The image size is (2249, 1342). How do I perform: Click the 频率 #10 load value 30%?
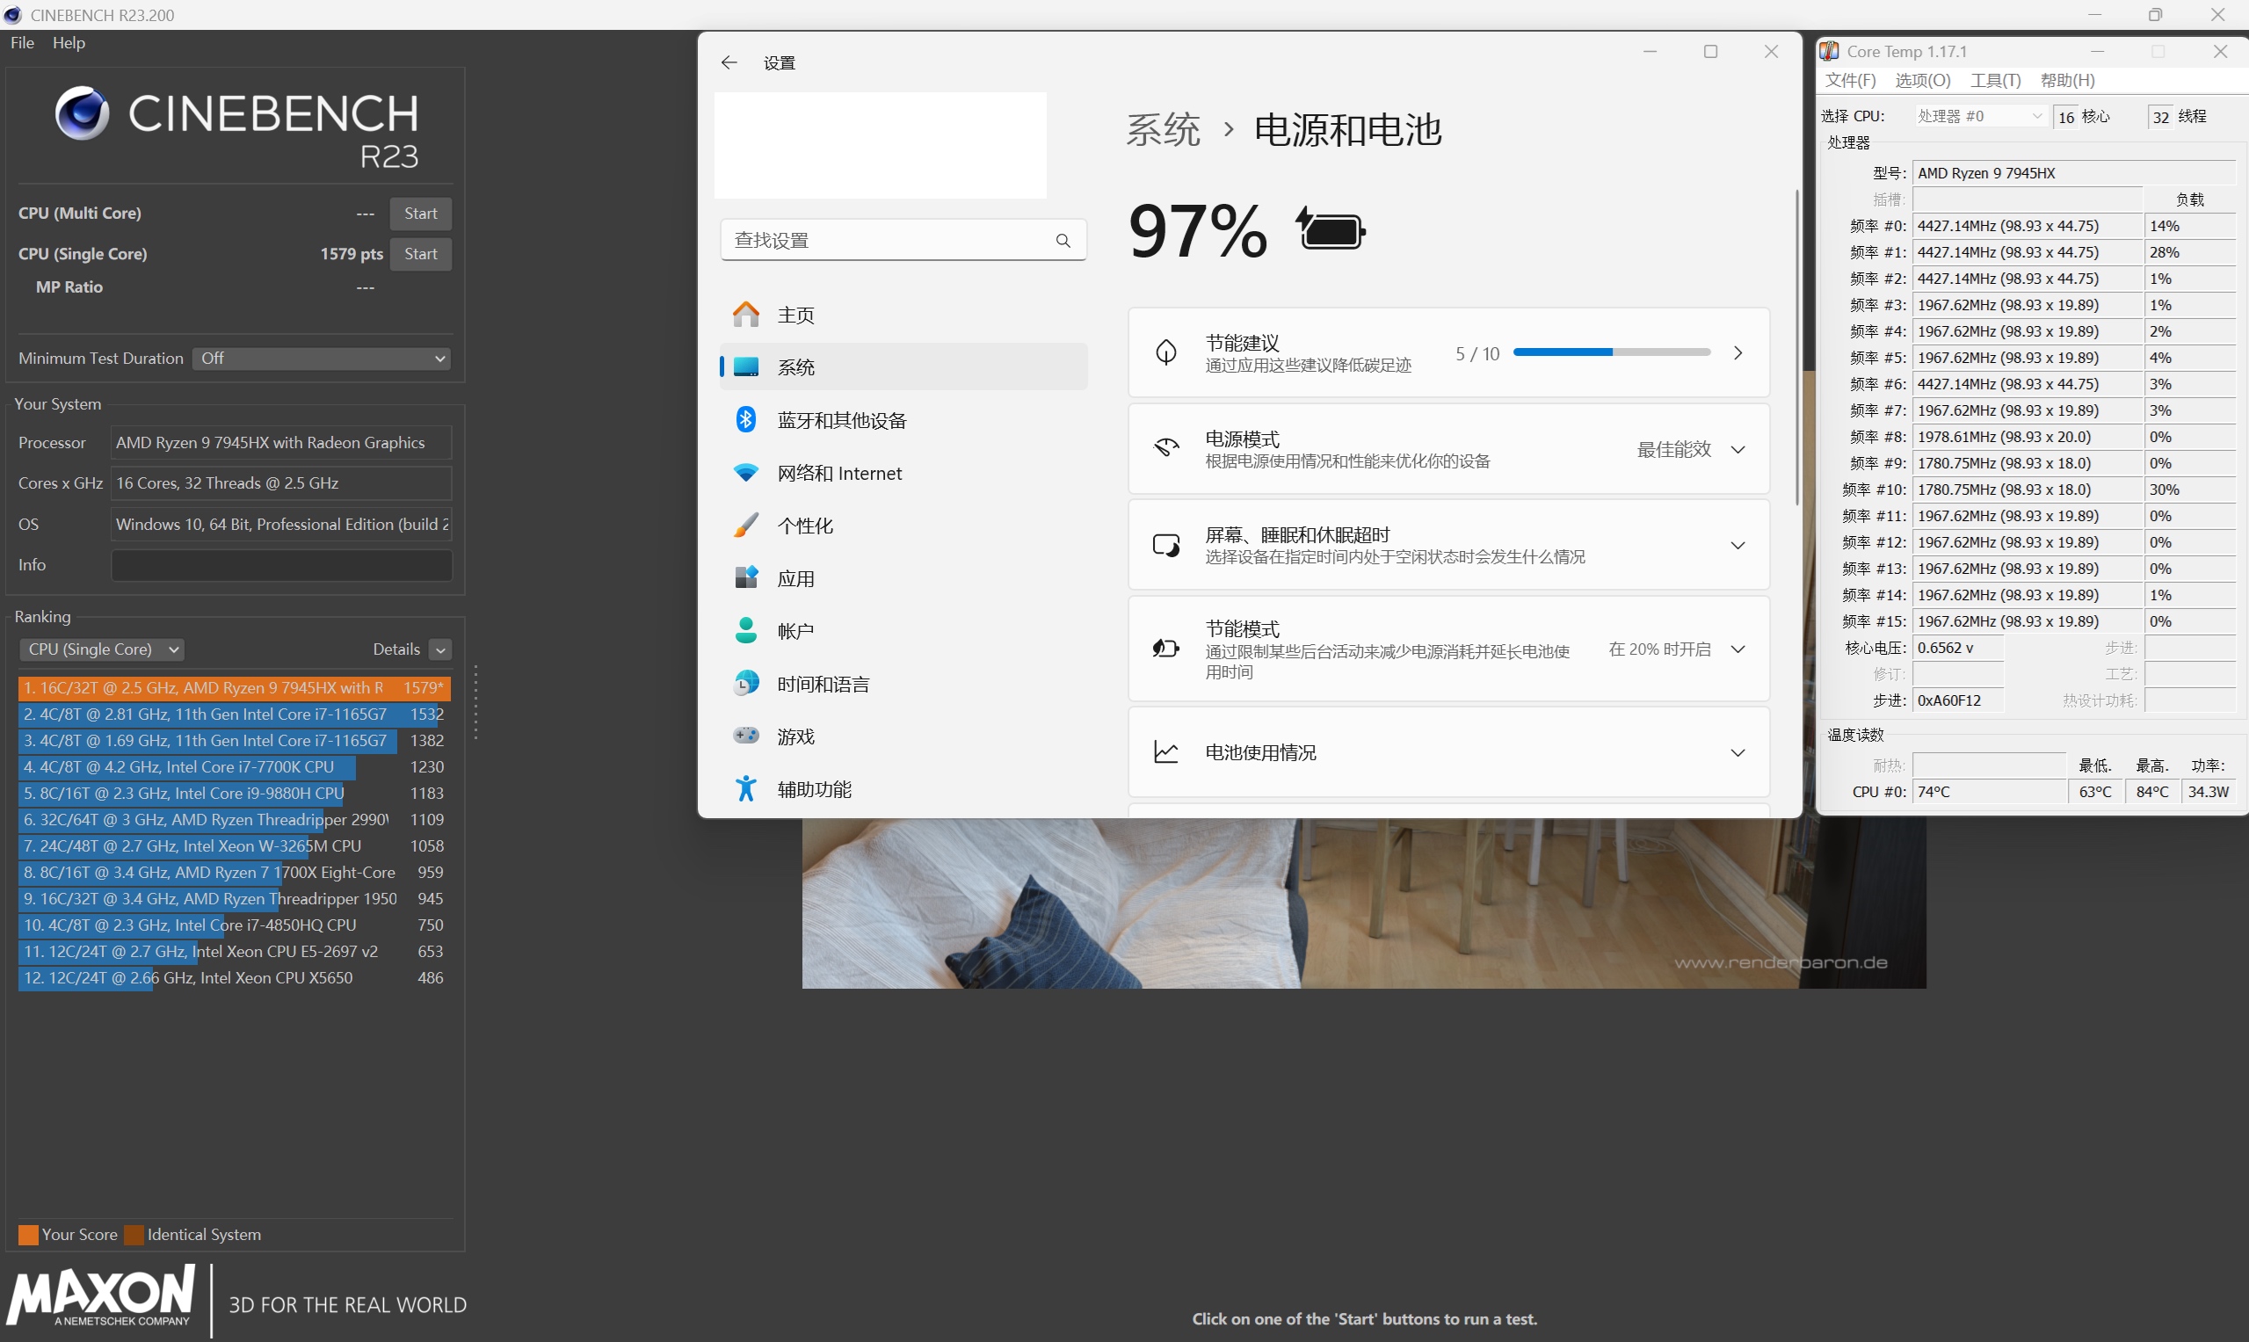pyautogui.click(x=2189, y=490)
